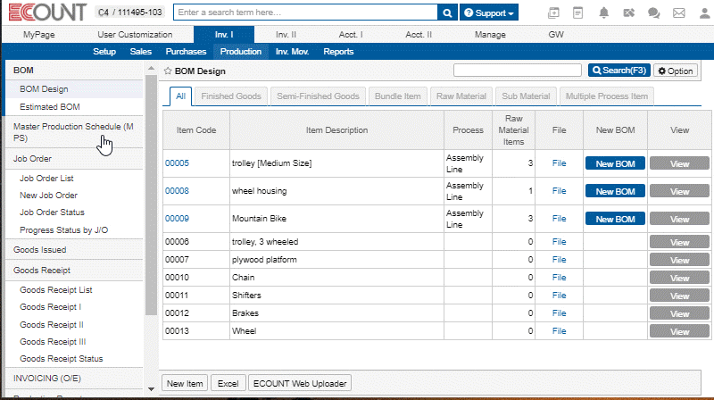This screenshot has height=400, width=714.
Task: Open Master Production Schedule (MPS) in sidebar
Action: tap(73, 132)
